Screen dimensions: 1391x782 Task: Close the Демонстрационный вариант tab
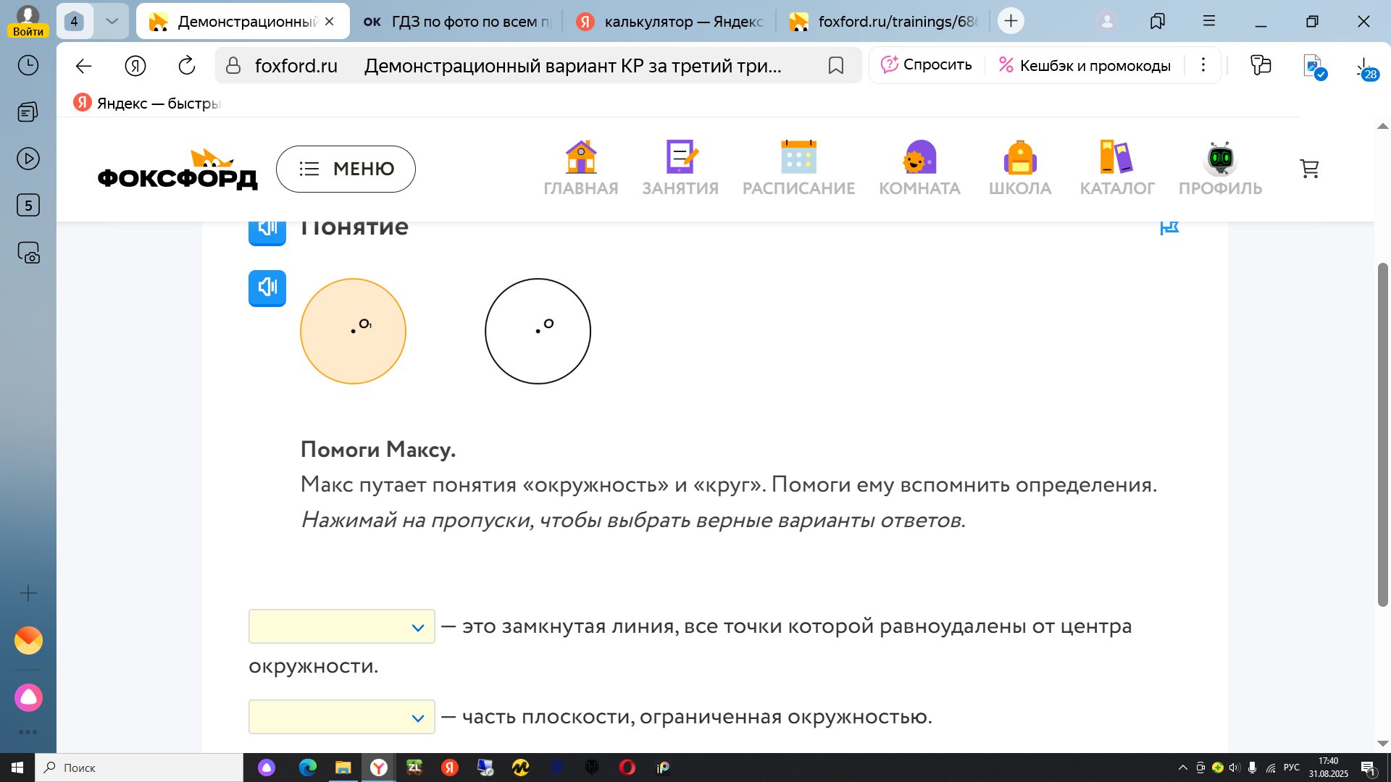[330, 22]
